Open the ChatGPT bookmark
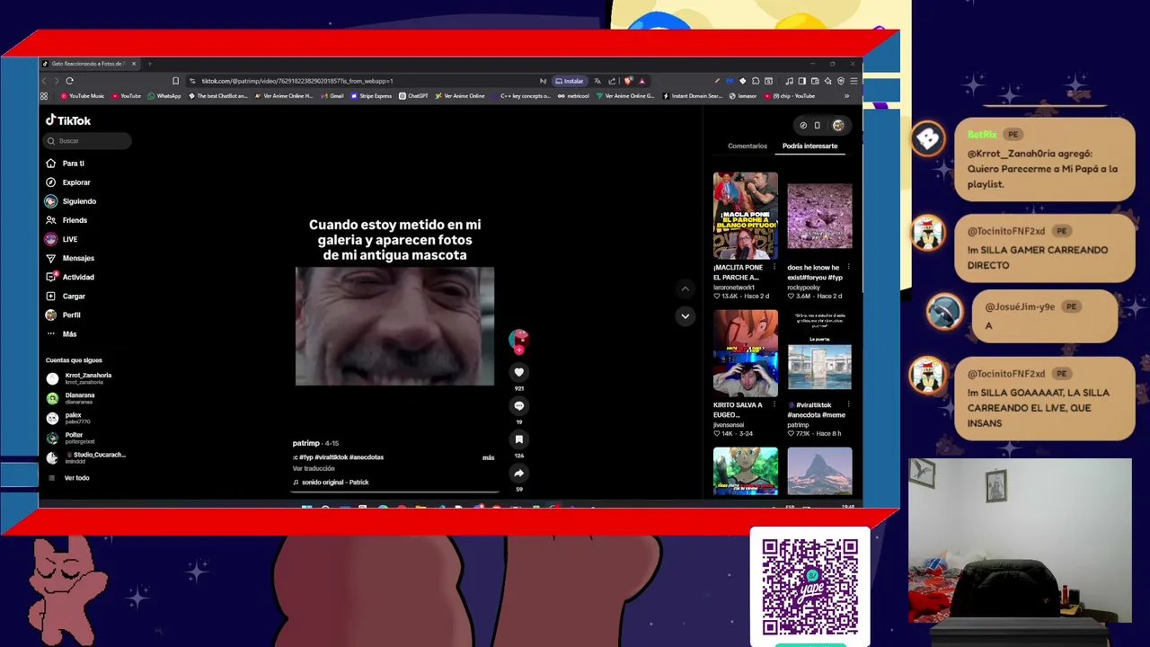1150x647 pixels. pyautogui.click(x=413, y=96)
